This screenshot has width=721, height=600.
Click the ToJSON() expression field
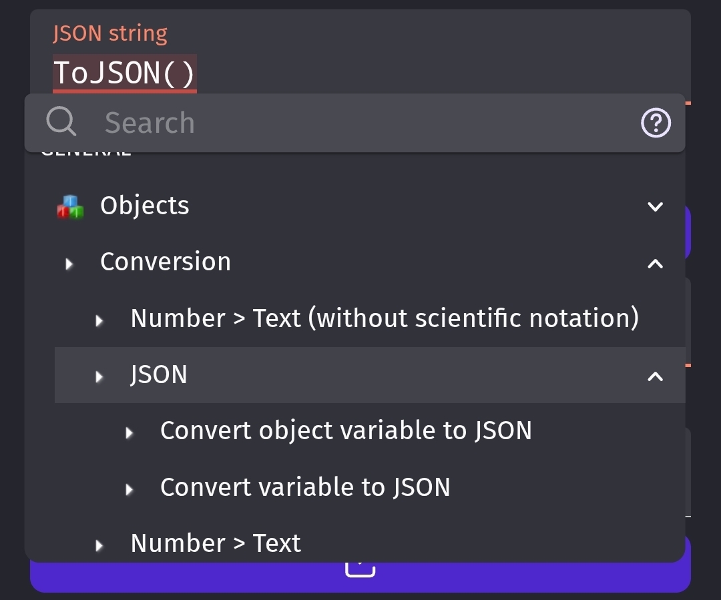click(125, 73)
